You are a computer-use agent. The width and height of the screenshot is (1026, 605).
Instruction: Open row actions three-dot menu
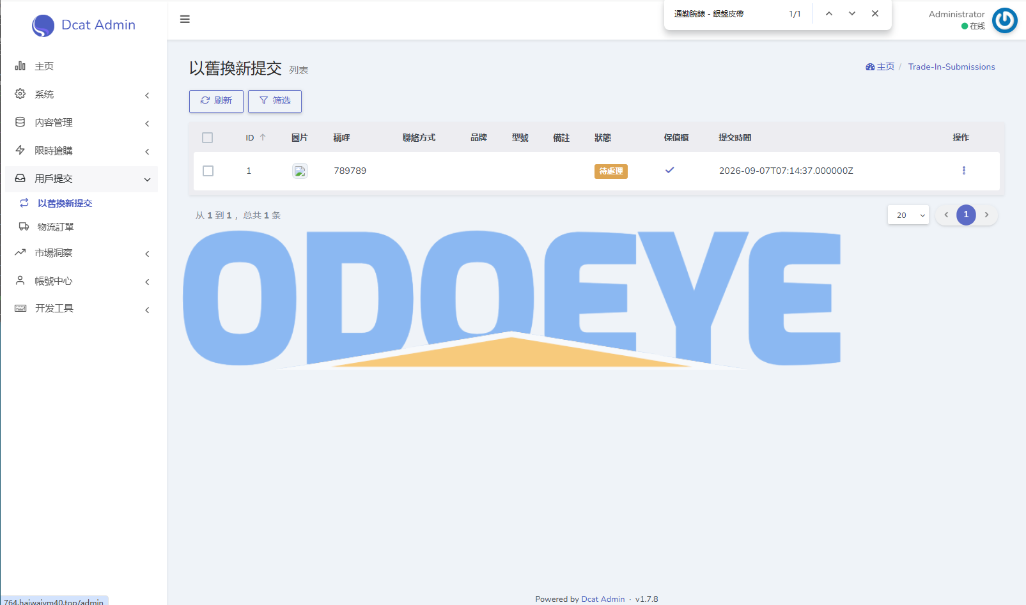(964, 171)
